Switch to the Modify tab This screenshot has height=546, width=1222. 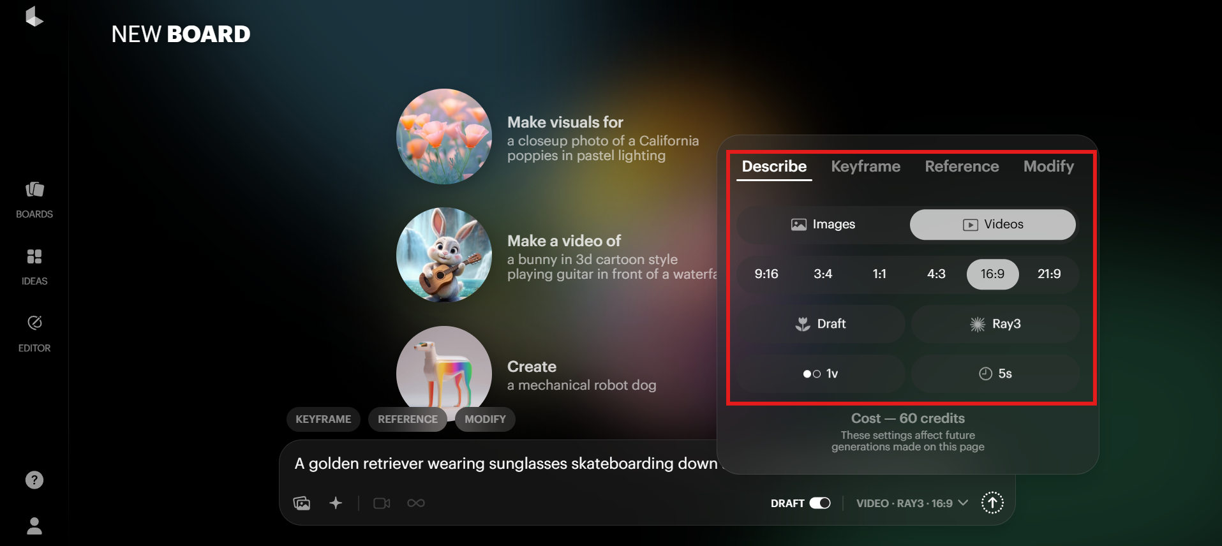click(1048, 166)
